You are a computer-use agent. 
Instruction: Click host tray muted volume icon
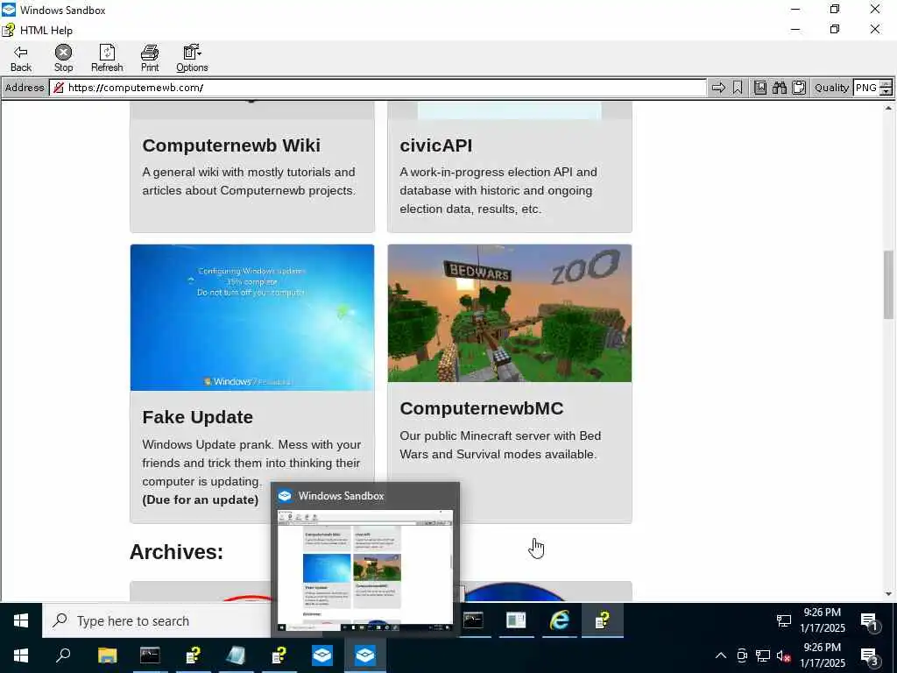coord(783,655)
